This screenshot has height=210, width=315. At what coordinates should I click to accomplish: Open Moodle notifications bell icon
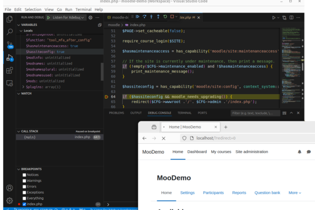(x=299, y=152)
